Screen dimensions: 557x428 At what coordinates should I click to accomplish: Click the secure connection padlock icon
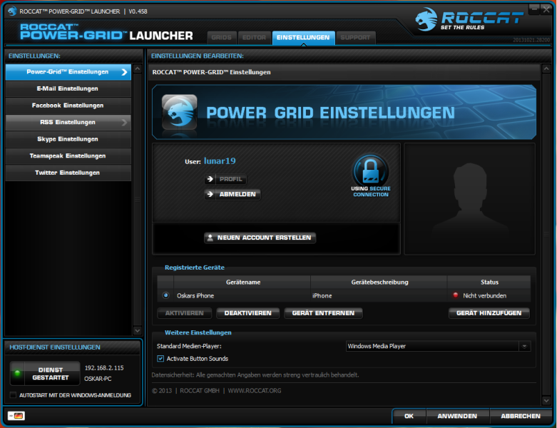(371, 170)
